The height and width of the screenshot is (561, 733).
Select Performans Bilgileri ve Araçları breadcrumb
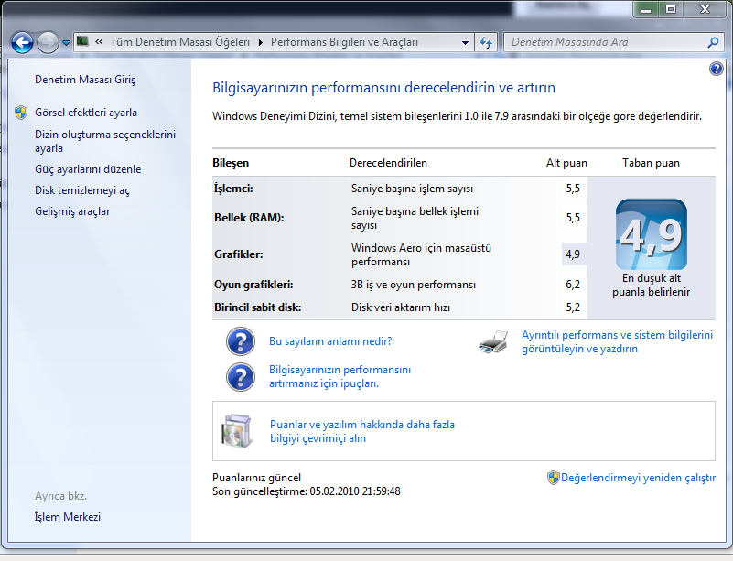click(x=344, y=42)
